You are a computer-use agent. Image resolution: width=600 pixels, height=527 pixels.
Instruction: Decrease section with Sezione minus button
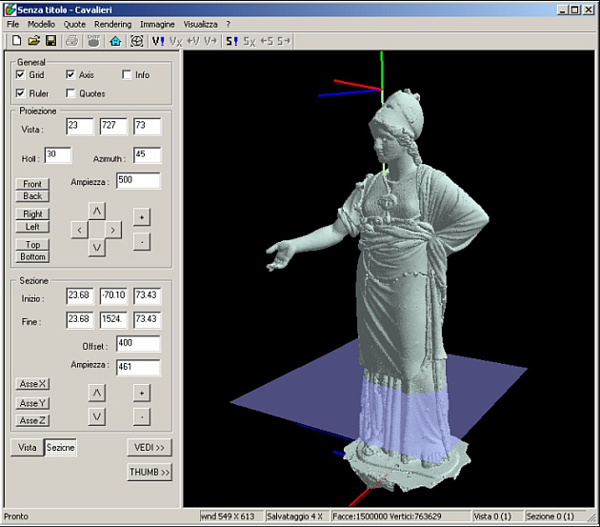pos(142,416)
